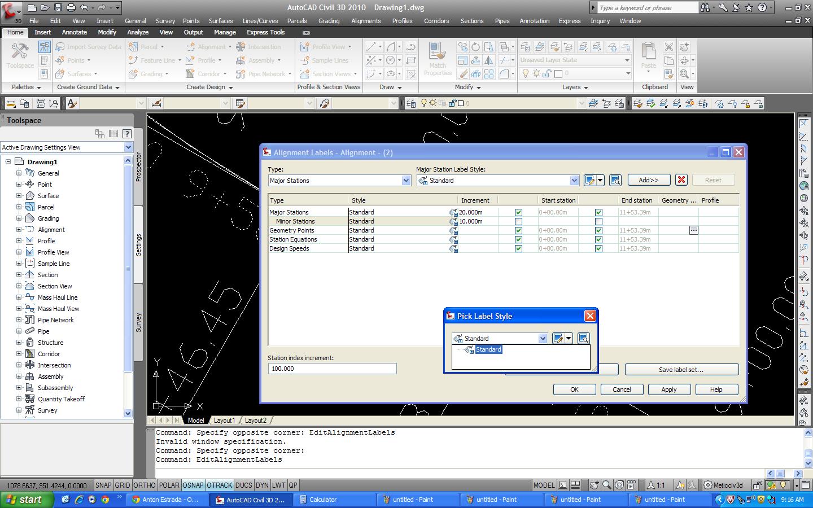Expand the Create Design panel dropdown
The width and height of the screenshot is (813, 508).
pos(209,87)
